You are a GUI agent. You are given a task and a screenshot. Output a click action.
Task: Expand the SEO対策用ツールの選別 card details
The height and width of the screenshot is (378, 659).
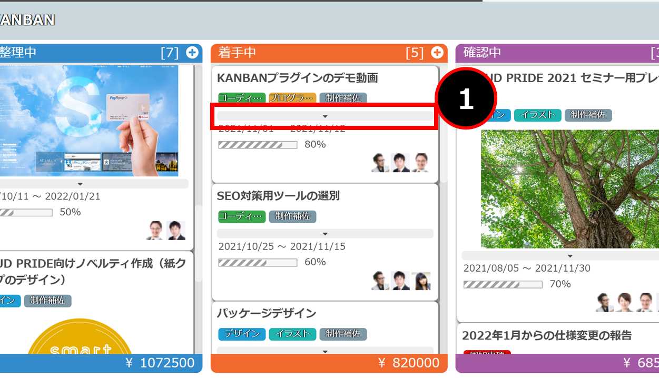click(x=325, y=234)
